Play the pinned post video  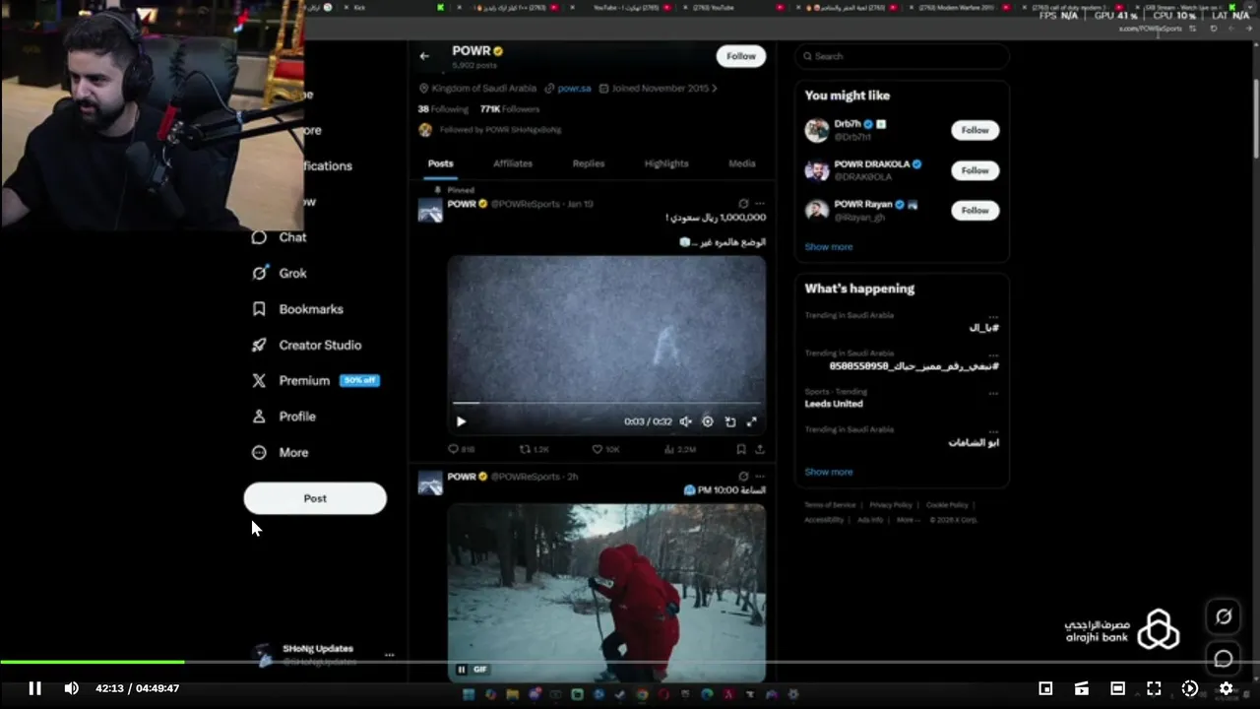tap(461, 421)
